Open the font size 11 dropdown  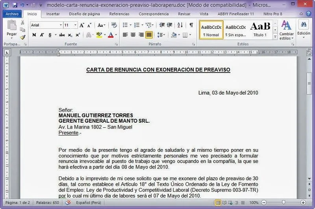click(75, 25)
